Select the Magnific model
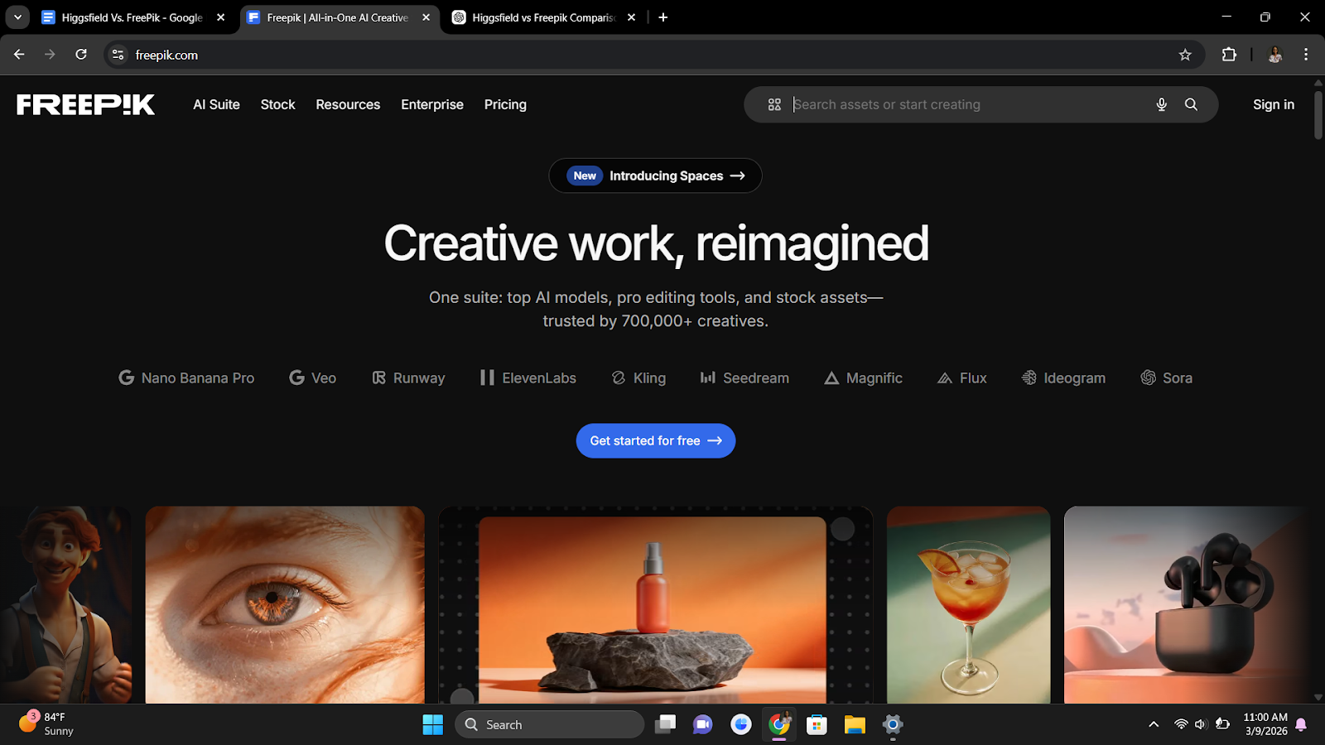Image resolution: width=1325 pixels, height=745 pixels. coord(863,377)
